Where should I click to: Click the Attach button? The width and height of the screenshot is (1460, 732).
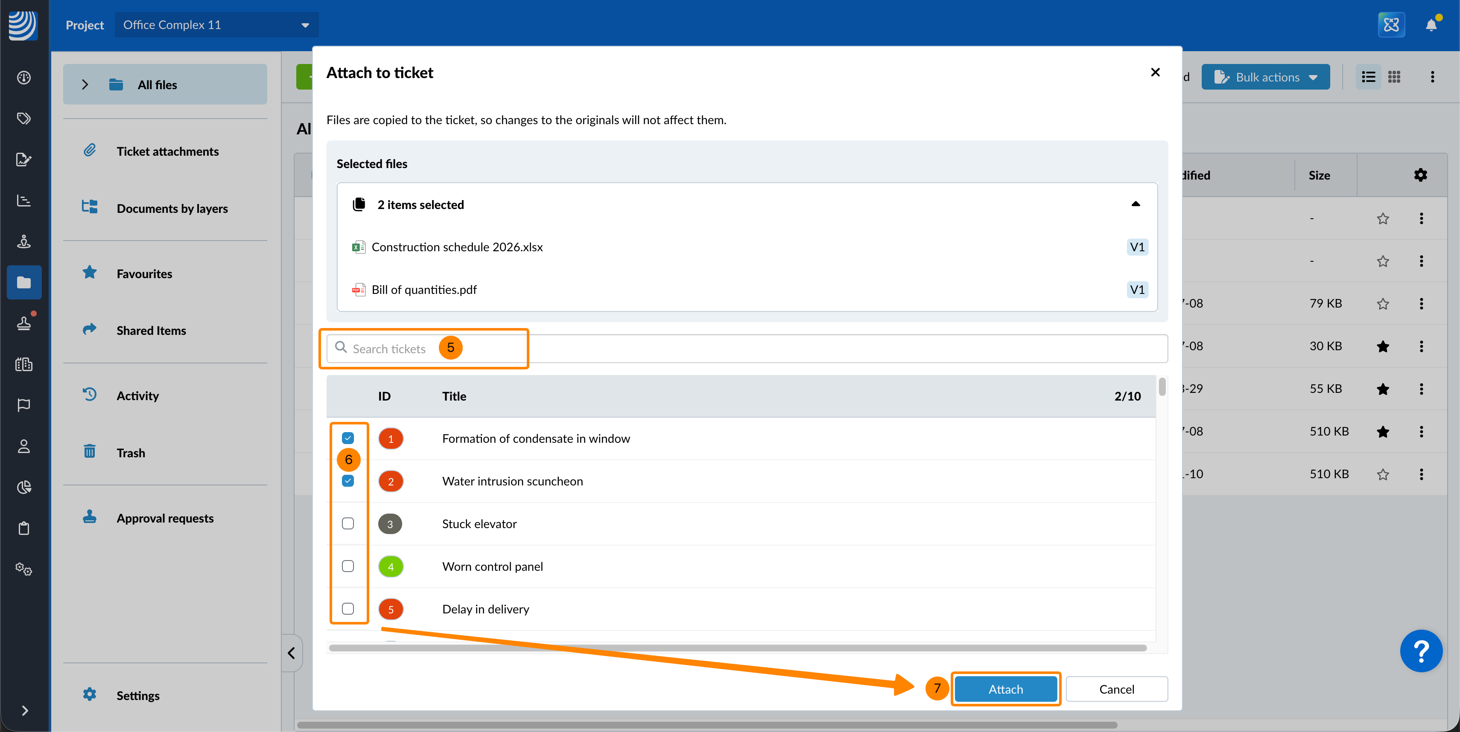pos(1005,689)
